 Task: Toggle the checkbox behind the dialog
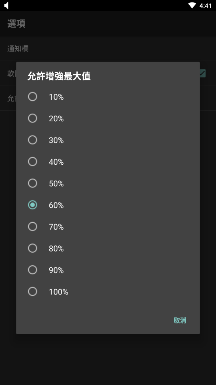click(202, 73)
